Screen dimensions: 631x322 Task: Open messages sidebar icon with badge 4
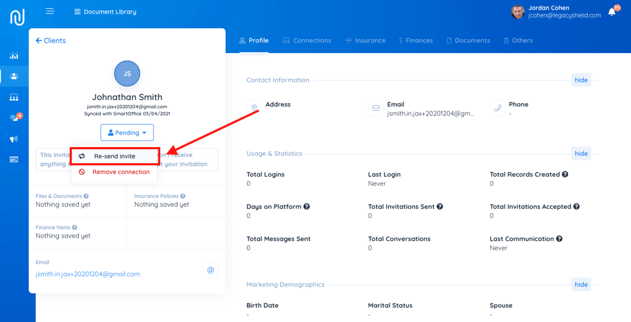pos(15,118)
